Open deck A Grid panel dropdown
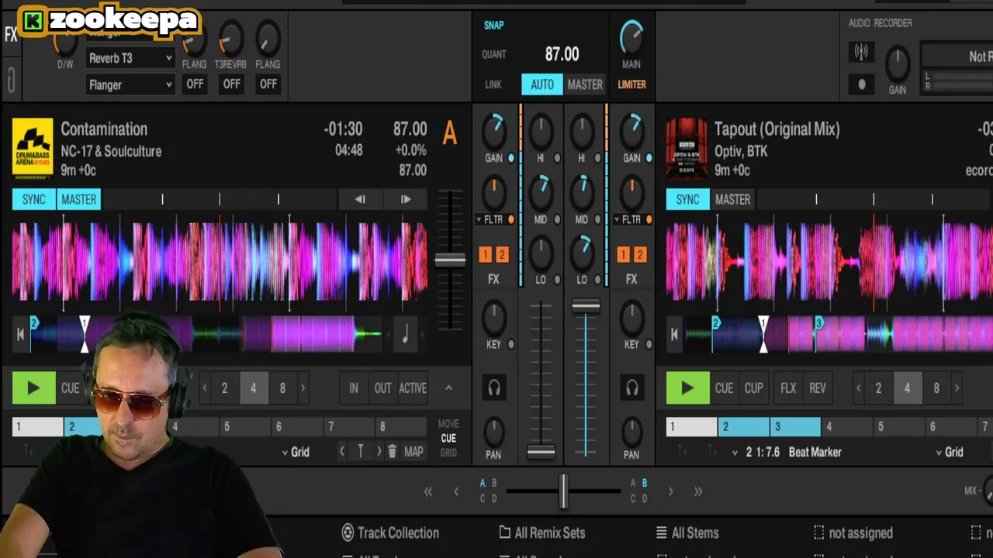Screen dimensions: 993x558 296,452
